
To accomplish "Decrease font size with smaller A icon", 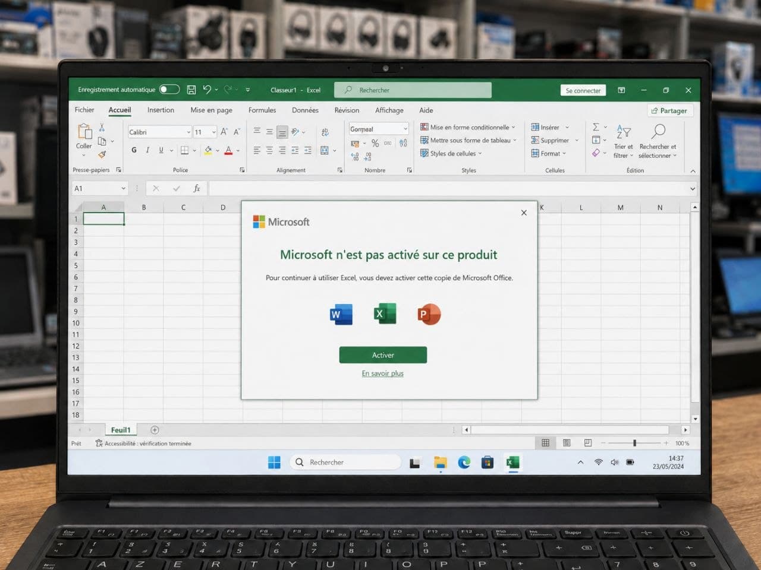I will (x=237, y=132).
